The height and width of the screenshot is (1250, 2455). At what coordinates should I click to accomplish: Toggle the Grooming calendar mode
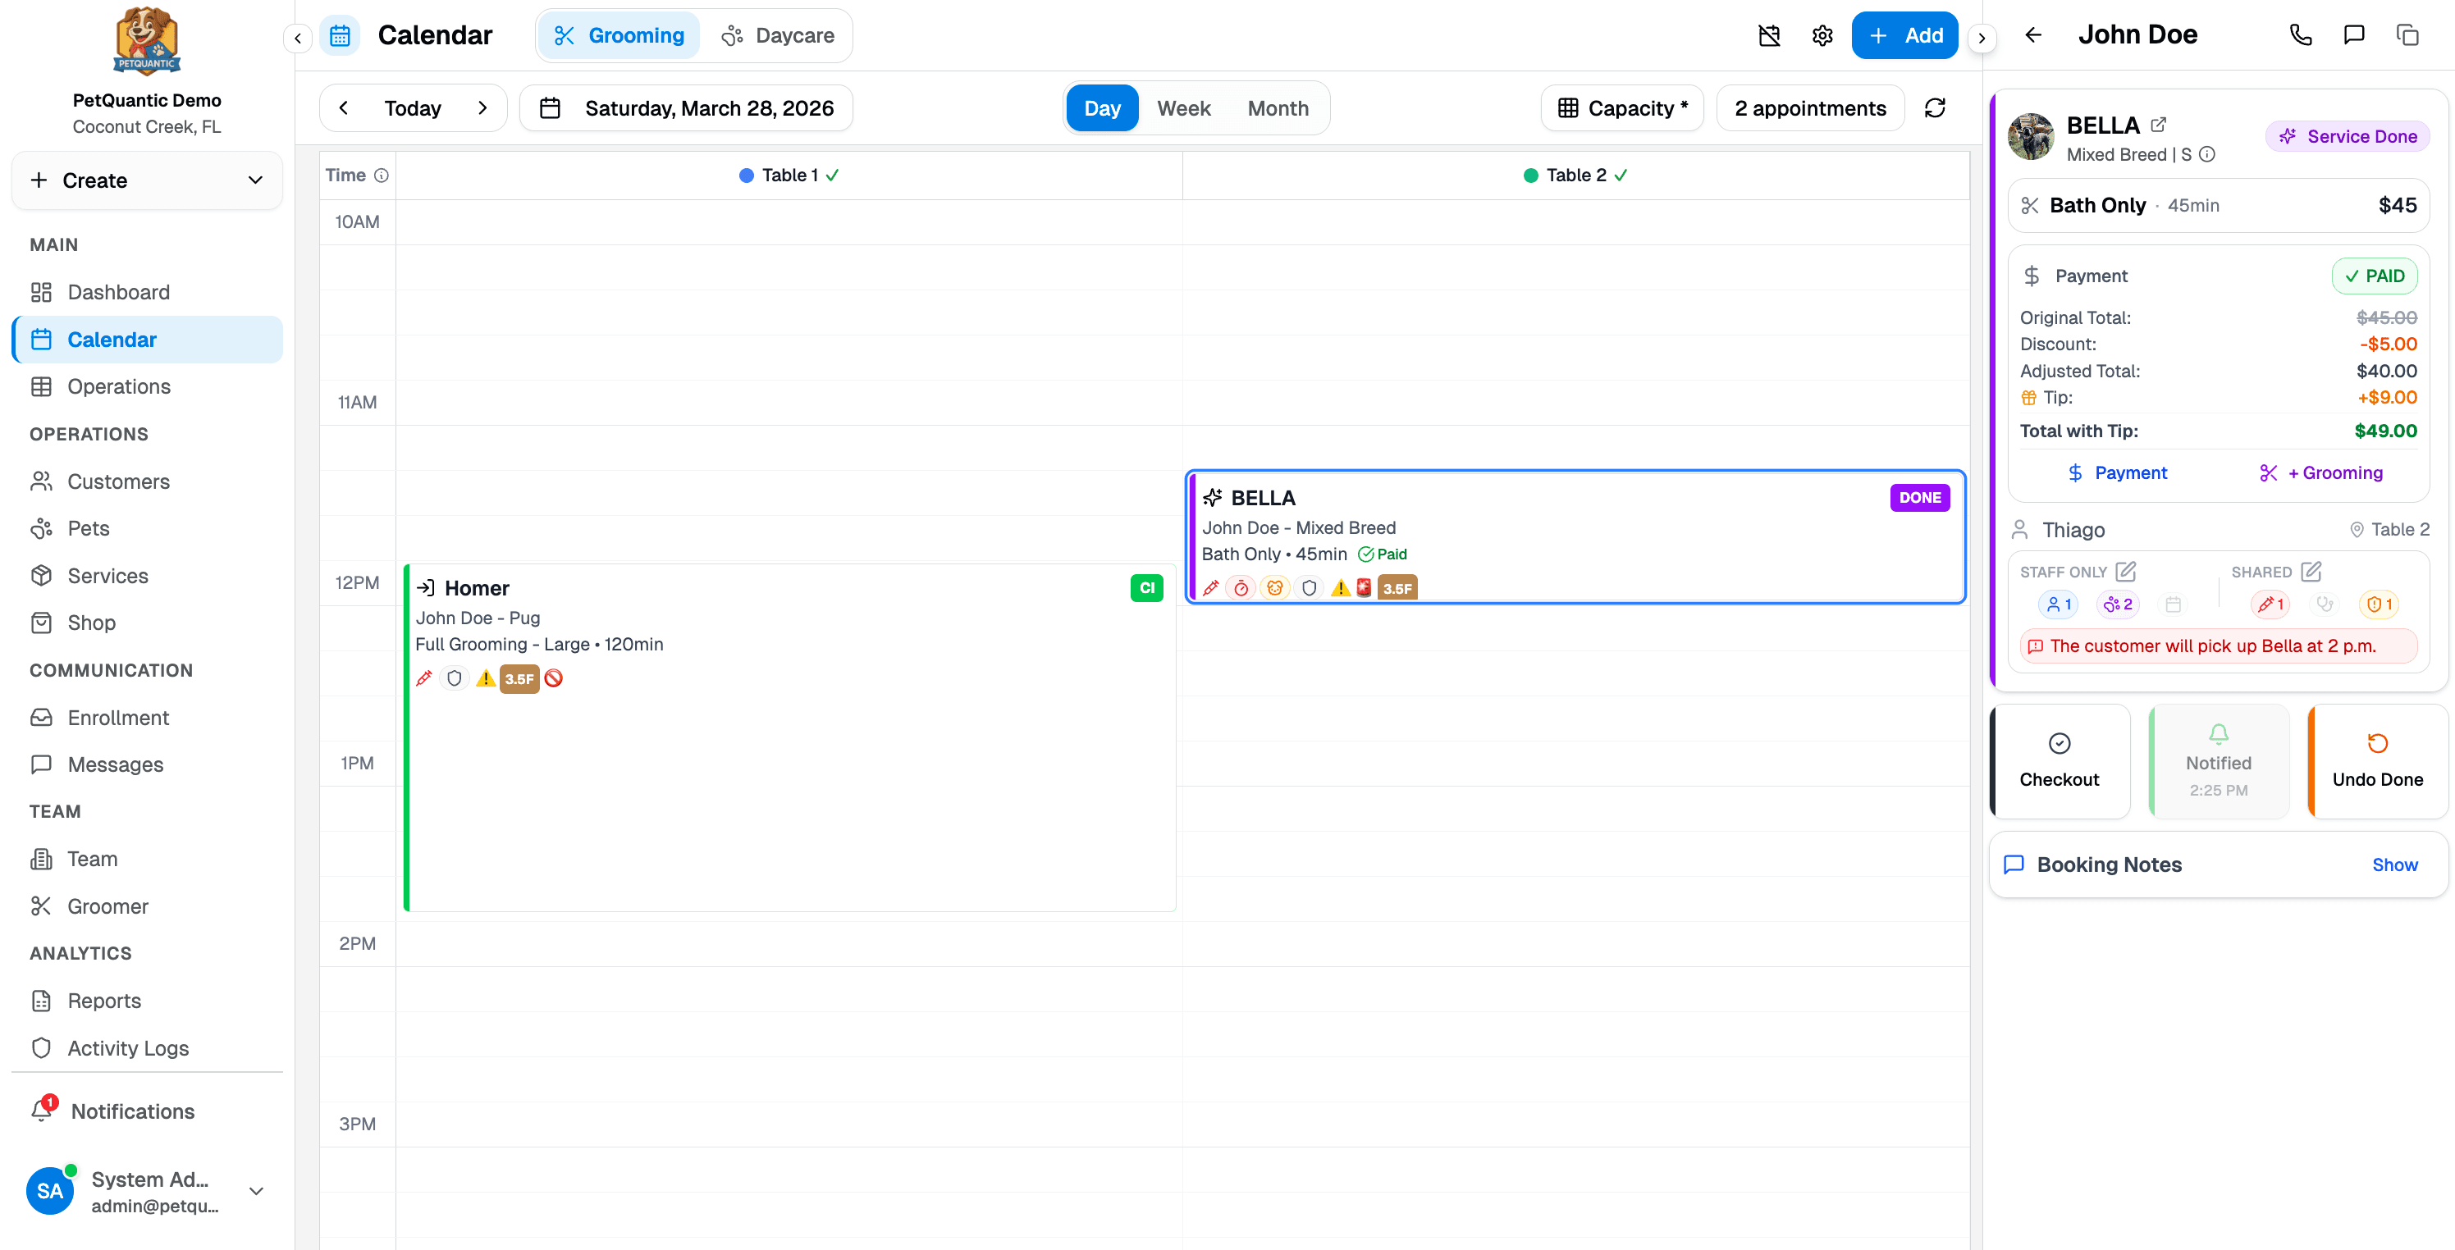(619, 35)
